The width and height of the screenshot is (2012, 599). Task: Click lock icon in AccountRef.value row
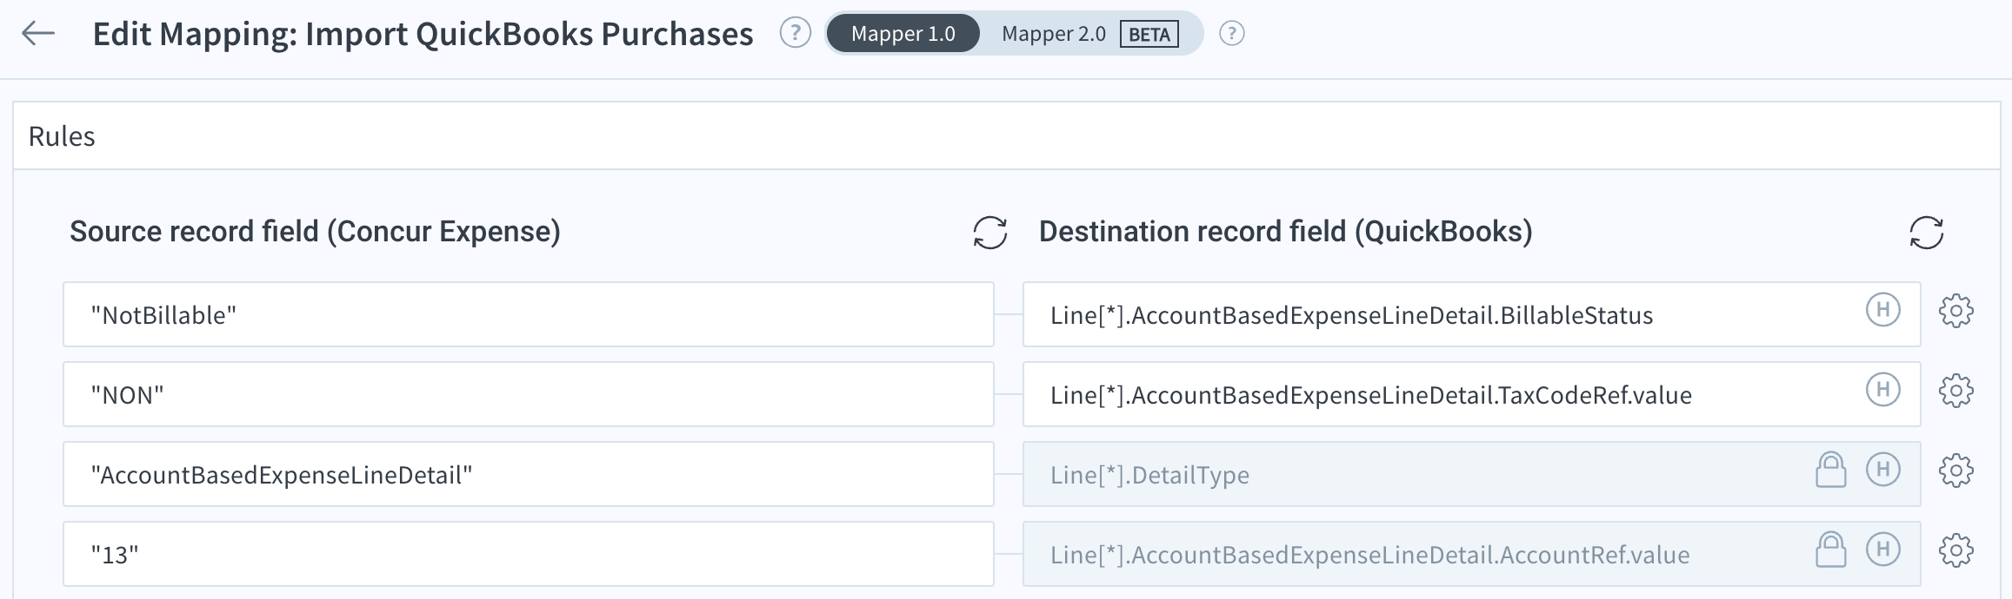(x=1830, y=550)
